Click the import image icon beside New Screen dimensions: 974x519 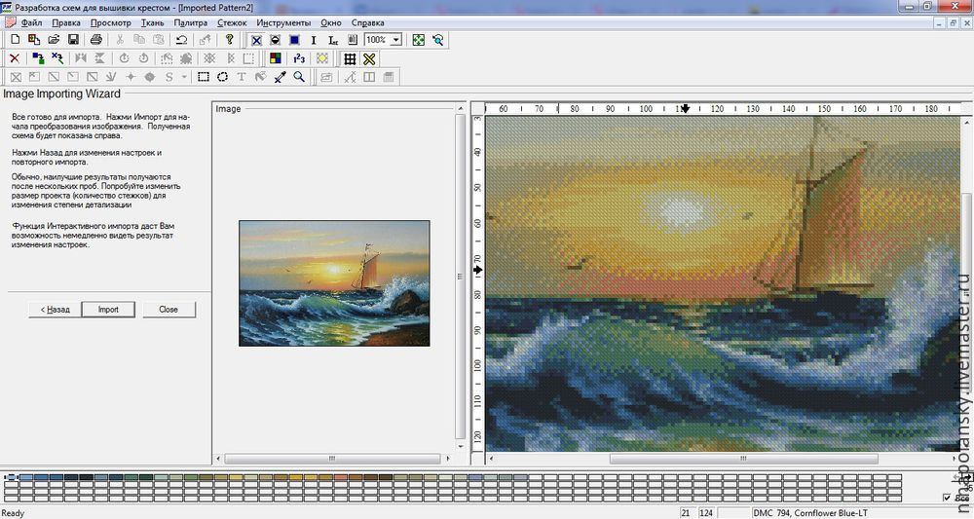coord(34,40)
